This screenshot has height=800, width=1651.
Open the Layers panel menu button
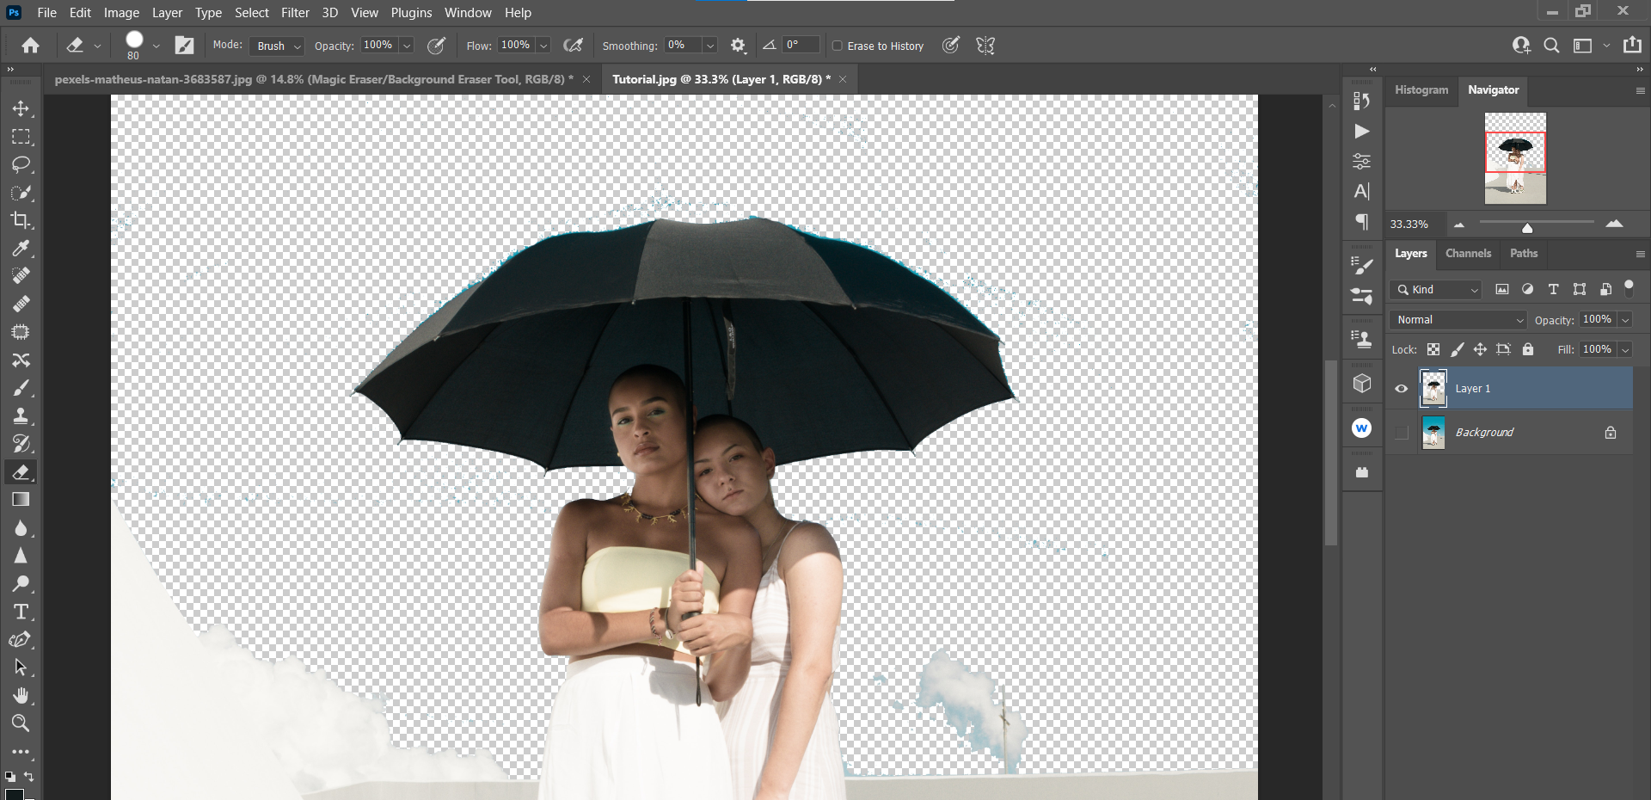[1641, 254]
